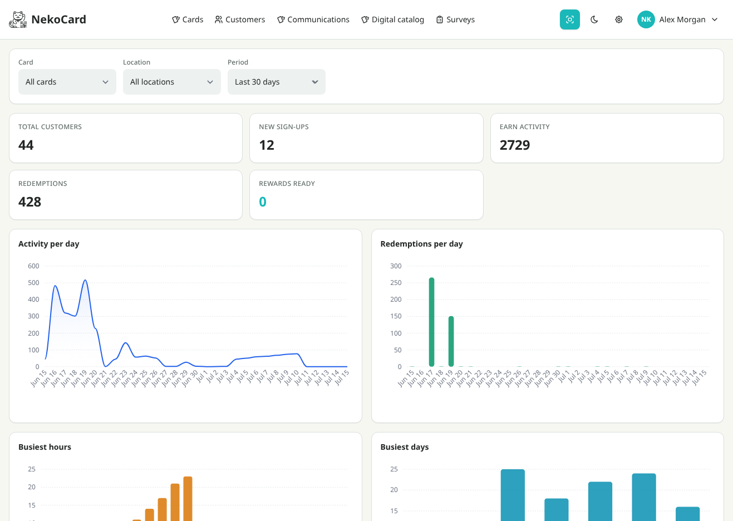Screen dimensions: 733x521
Task: Click the Cards menu icon
Action: coord(176,19)
